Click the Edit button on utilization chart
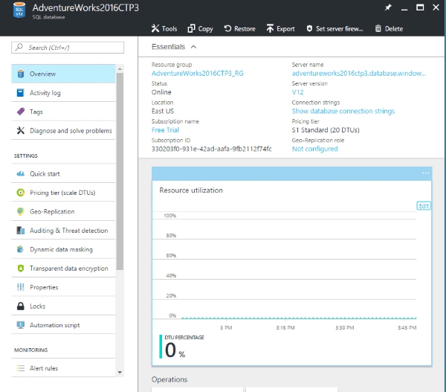Image resolution: width=446 pixels, height=392 pixels. 424,205
